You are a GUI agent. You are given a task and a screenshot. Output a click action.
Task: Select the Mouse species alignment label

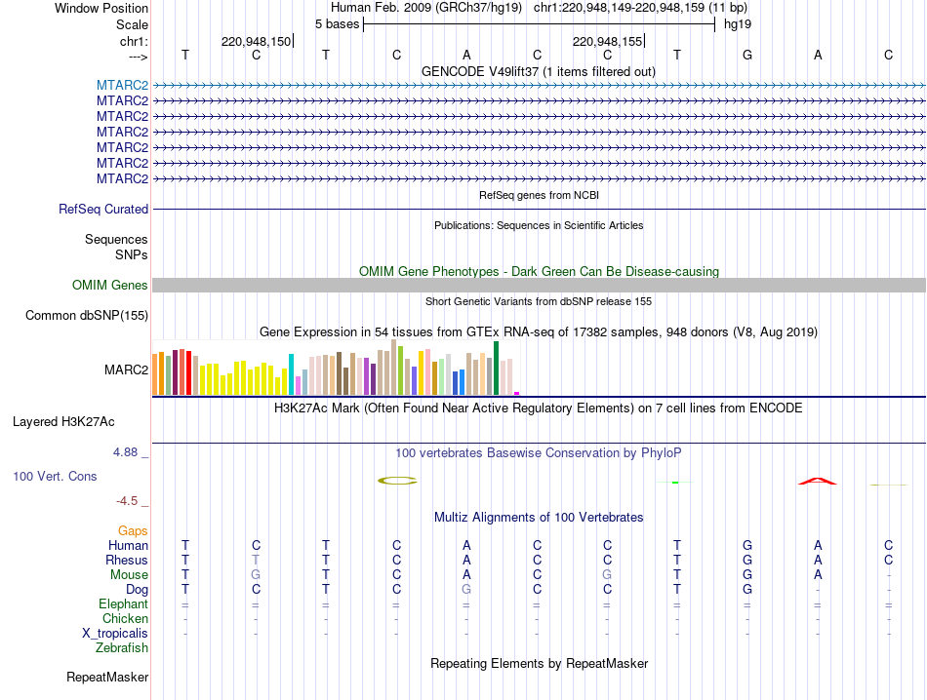click(x=129, y=575)
